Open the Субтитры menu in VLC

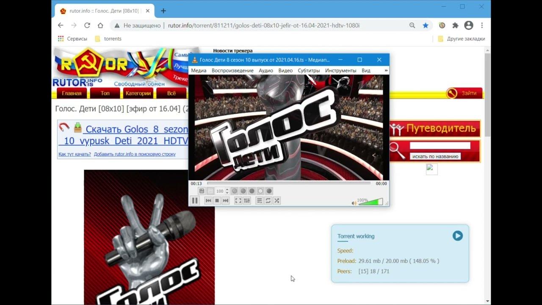coord(309,70)
